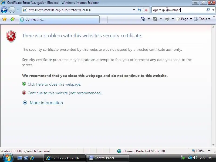Click 'Click here to close this webpage' link

54,84
